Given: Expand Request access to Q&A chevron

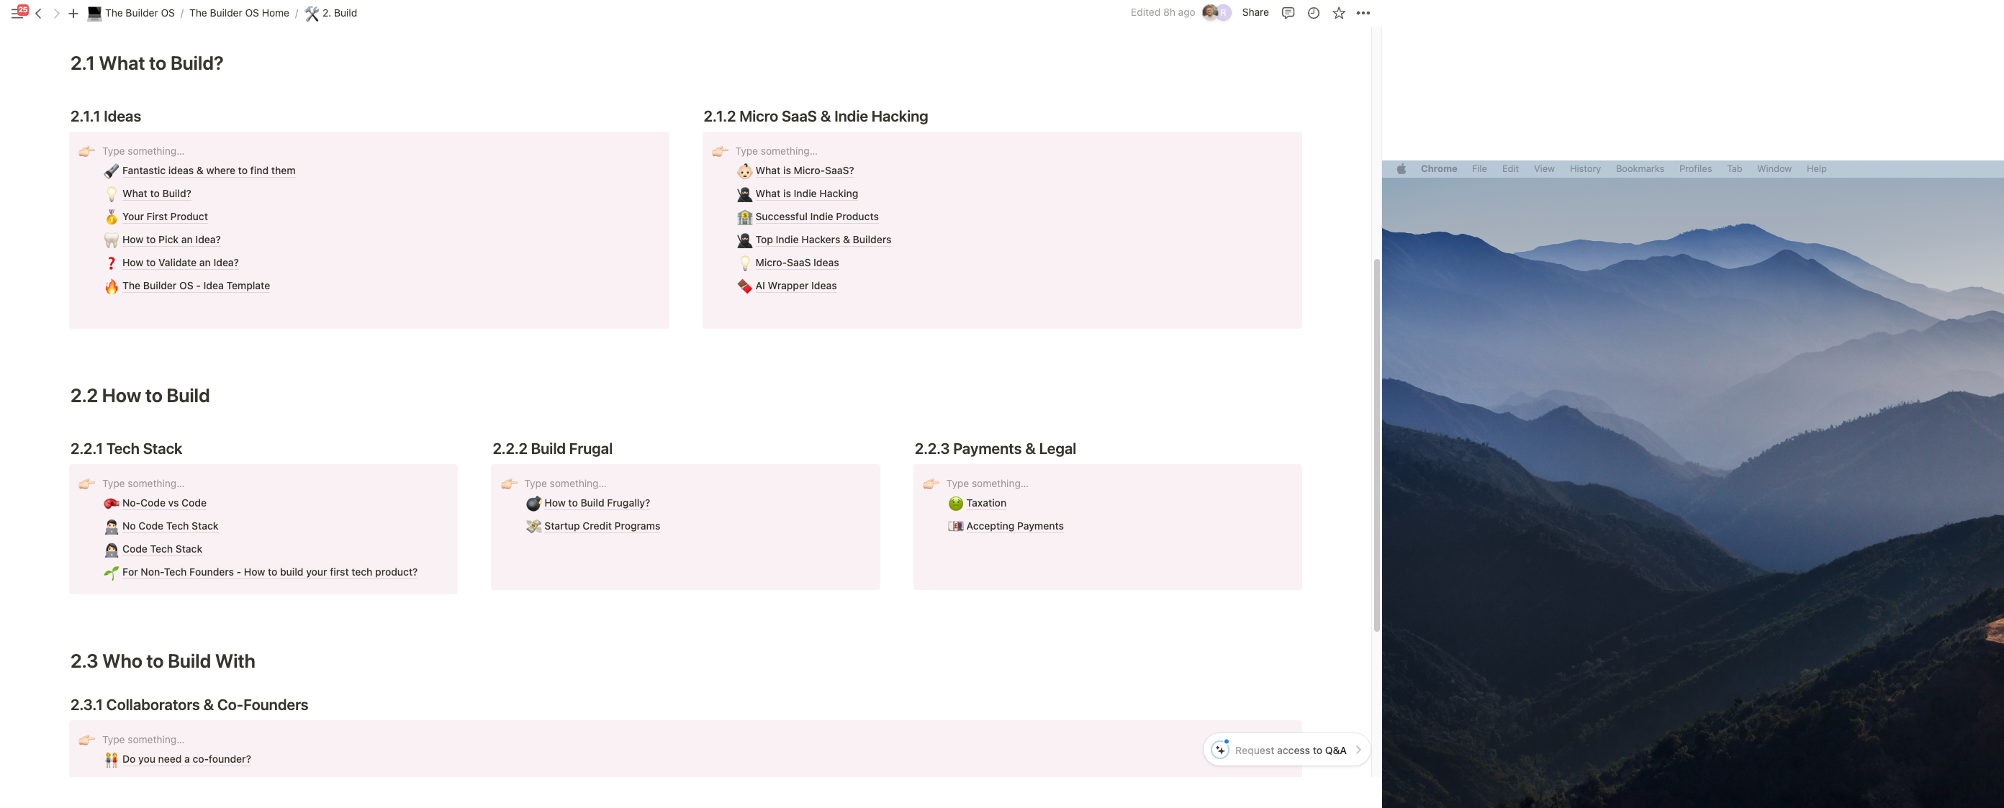Looking at the screenshot, I should pyautogui.click(x=1358, y=750).
